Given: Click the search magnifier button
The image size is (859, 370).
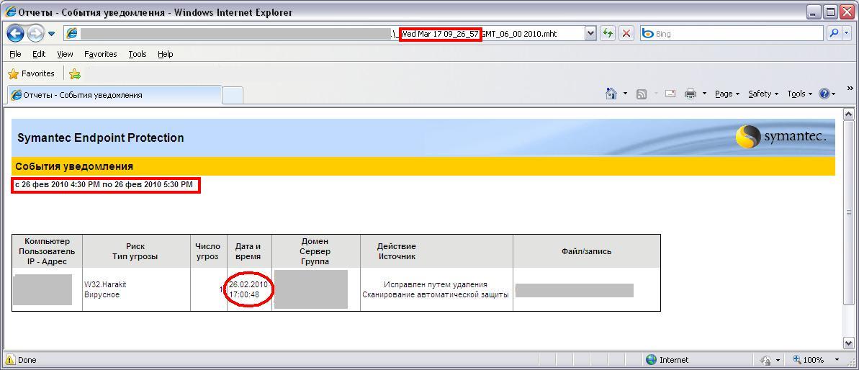Looking at the screenshot, I should (x=833, y=34).
